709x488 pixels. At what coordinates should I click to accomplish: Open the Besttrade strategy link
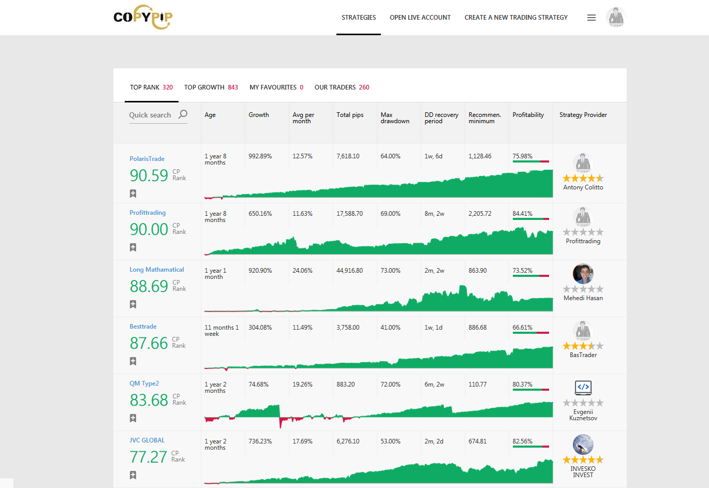click(x=143, y=327)
